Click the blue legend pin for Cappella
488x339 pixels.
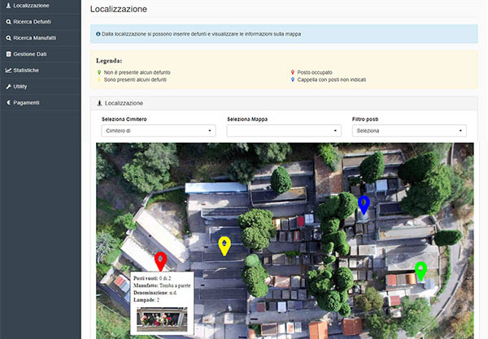(293, 79)
